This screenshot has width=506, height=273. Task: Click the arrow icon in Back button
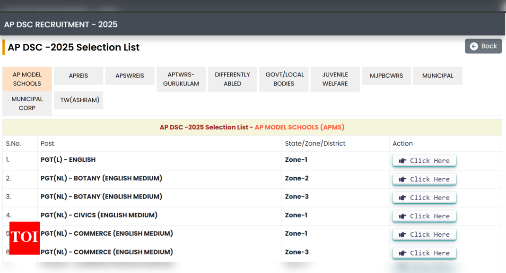coord(474,46)
